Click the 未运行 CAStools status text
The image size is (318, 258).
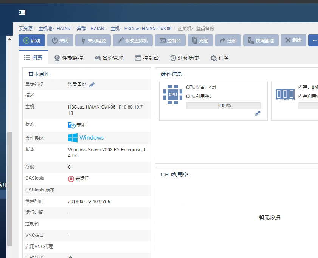82,179
